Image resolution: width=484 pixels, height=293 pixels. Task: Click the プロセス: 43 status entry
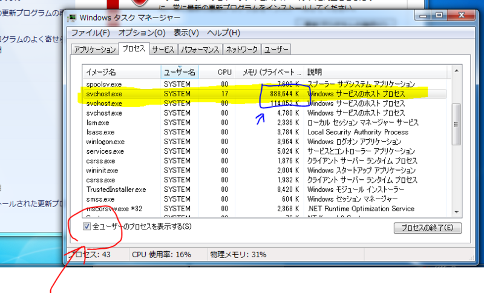click(89, 255)
